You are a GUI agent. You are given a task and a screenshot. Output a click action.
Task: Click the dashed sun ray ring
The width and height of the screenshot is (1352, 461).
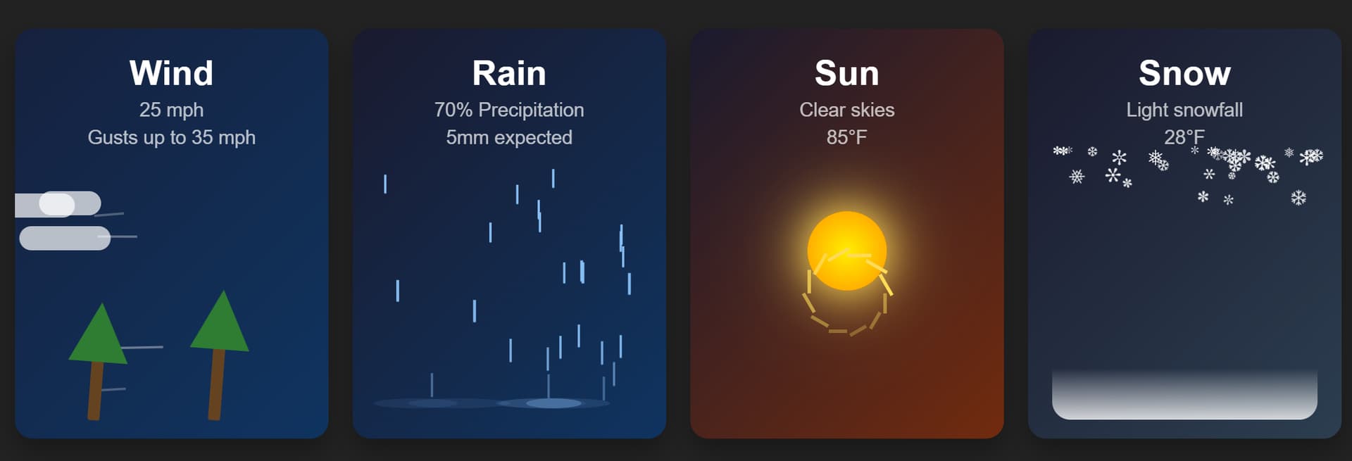(x=847, y=291)
